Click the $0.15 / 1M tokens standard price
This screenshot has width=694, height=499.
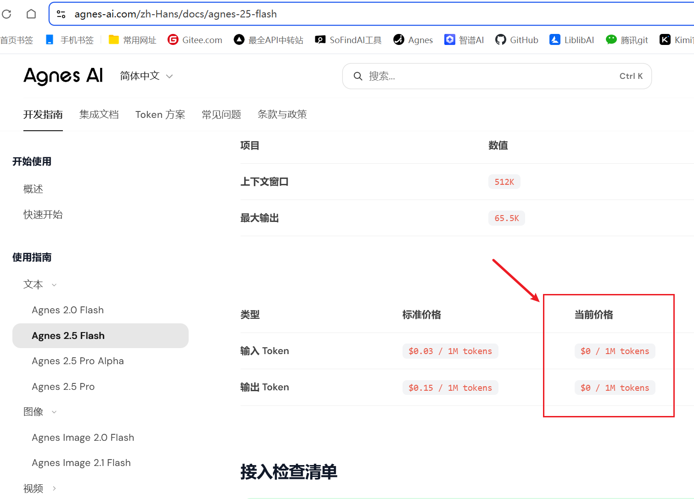pyautogui.click(x=450, y=388)
